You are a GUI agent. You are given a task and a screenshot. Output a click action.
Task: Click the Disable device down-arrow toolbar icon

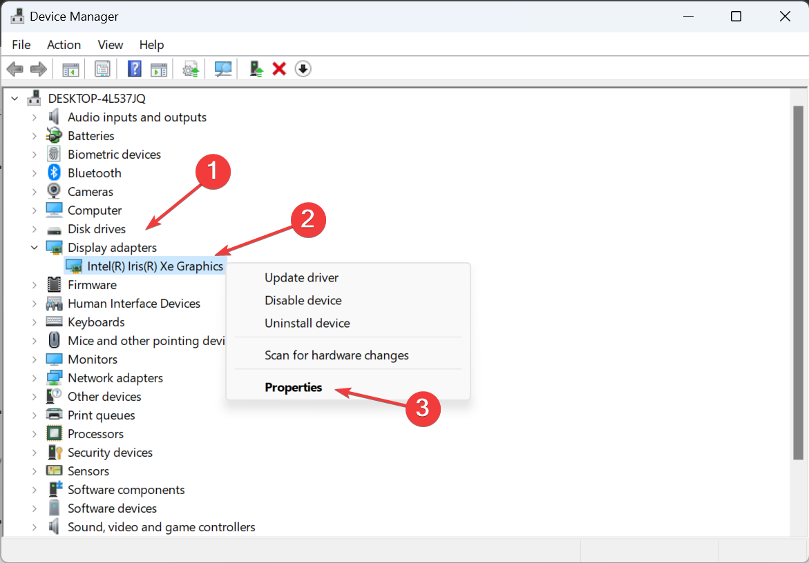pos(303,68)
